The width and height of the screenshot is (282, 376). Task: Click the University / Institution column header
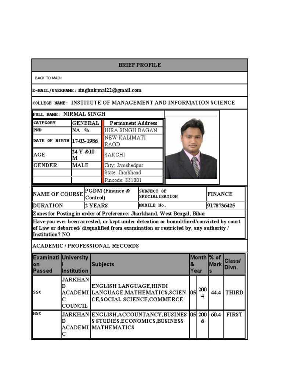tap(76, 264)
